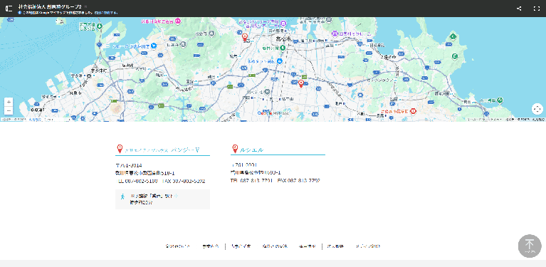
Task: Click the red hospital marker at map bottom right
Action: pyautogui.click(x=414, y=111)
